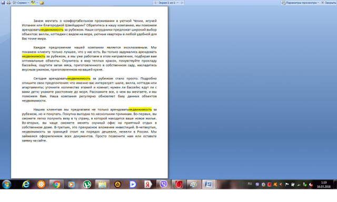Click the RU language indicator

250,184
